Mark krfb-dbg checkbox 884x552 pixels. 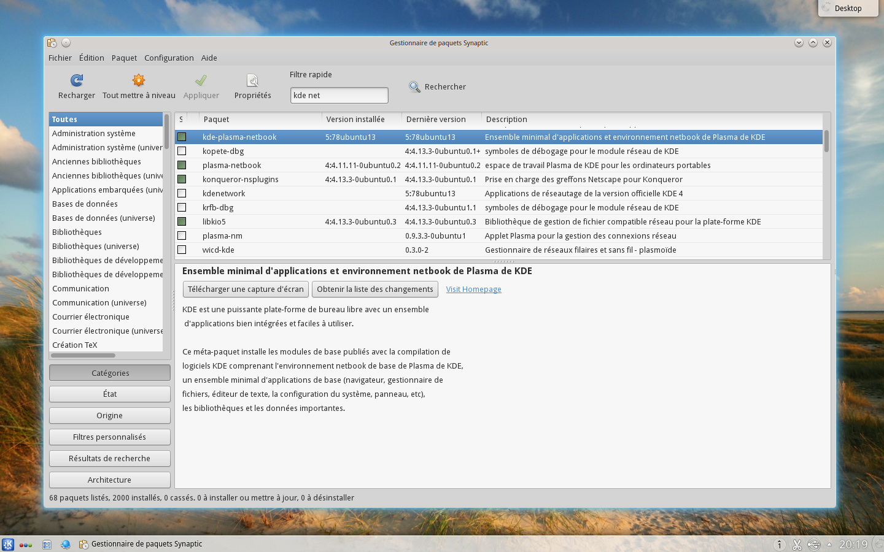click(x=182, y=207)
